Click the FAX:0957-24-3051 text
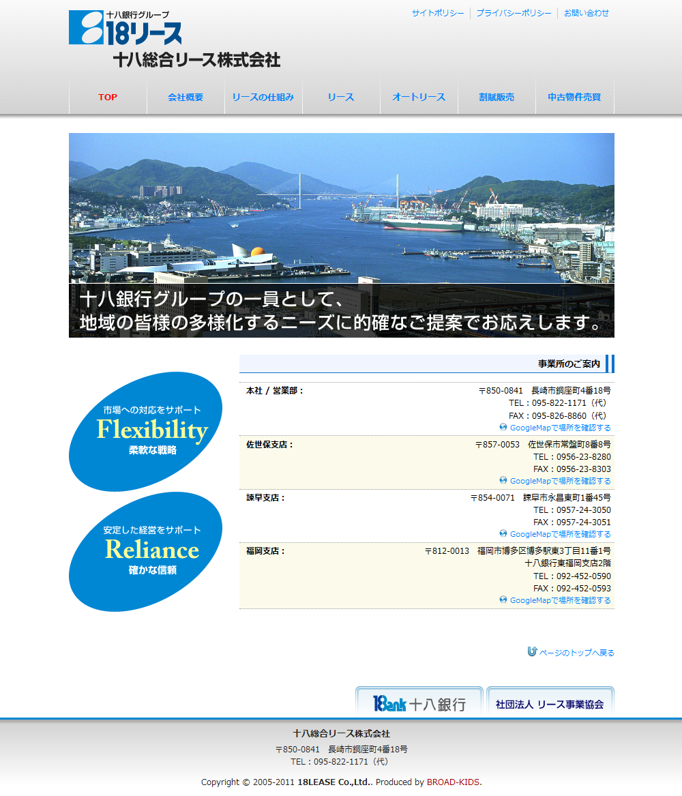Screen dimensions: 682x796 pos(572,522)
